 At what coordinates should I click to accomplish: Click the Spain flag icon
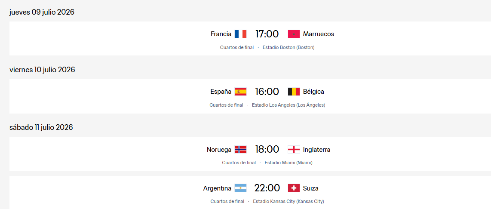(240, 92)
